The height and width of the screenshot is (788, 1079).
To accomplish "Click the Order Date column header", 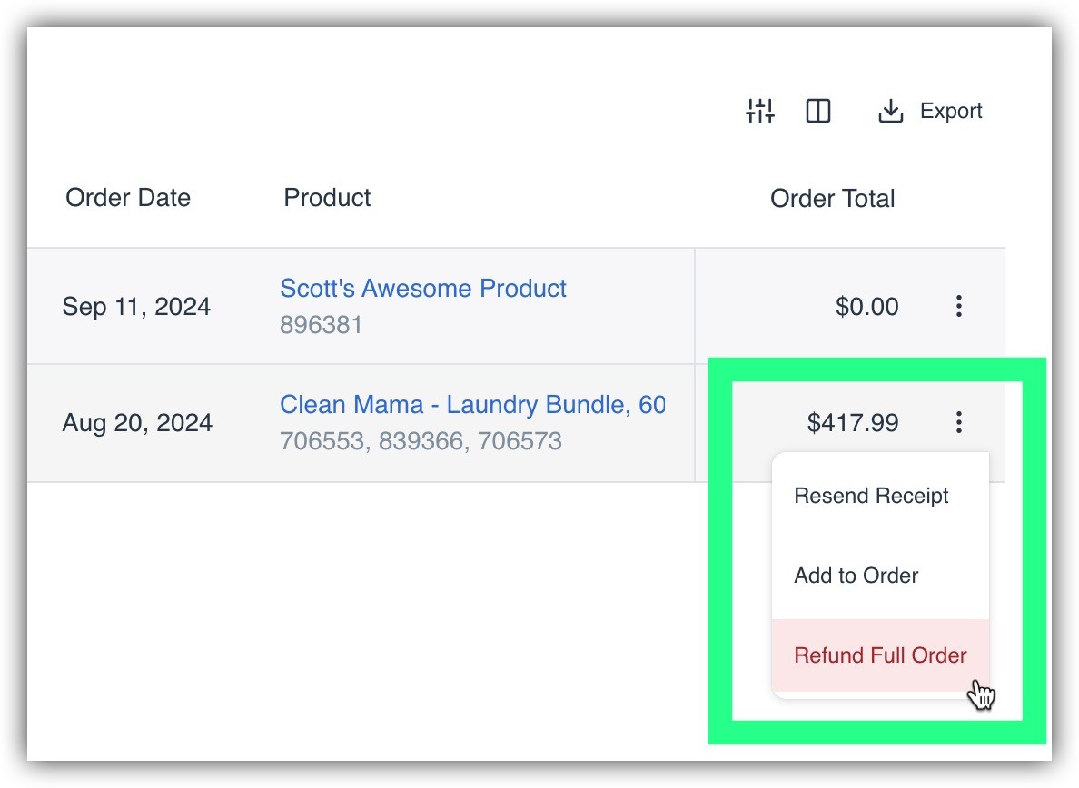I will pyautogui.click(x=128, y=198).
